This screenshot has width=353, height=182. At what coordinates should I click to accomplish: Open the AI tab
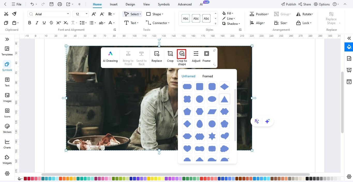(x=201, y=4)
